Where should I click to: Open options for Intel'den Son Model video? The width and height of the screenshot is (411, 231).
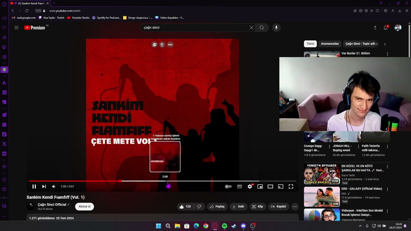tap(387, 211)
